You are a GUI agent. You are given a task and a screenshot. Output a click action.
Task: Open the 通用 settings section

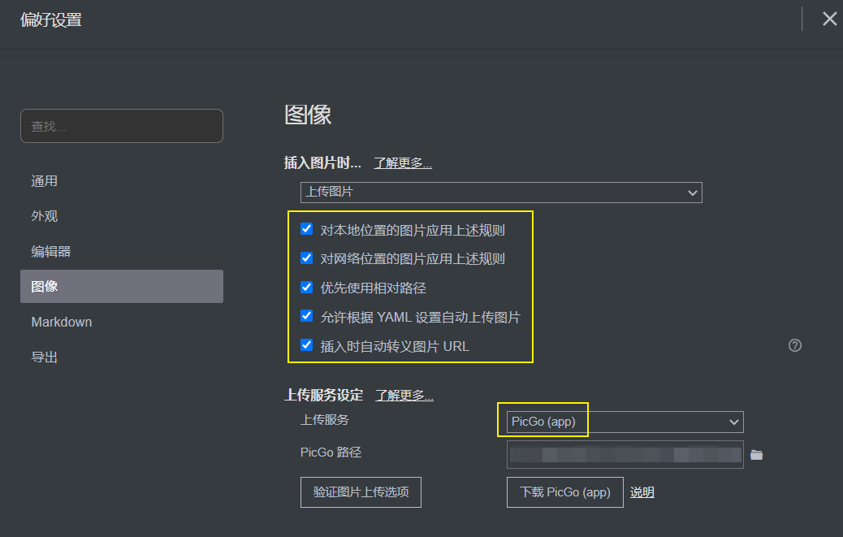[x=45, y=181]
